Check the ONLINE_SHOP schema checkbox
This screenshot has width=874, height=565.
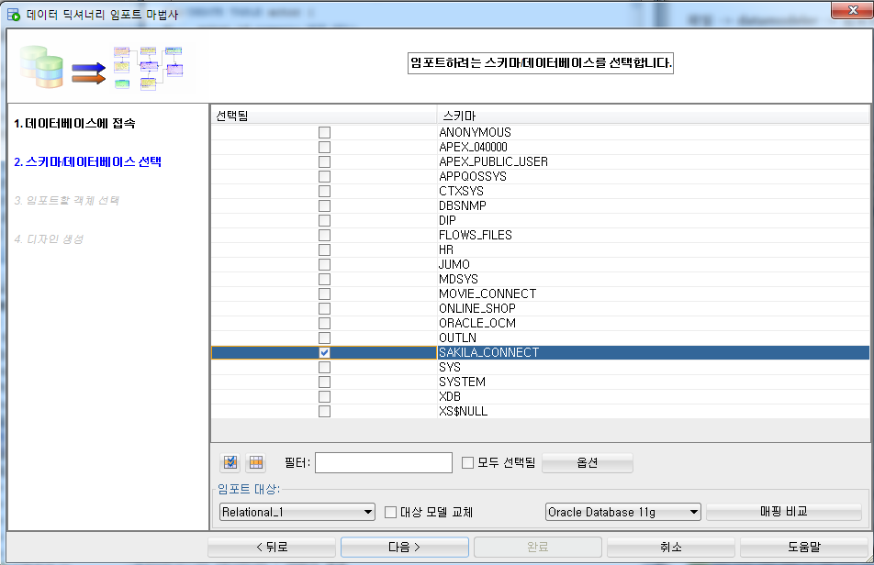pyautogui.click(x=324, y=309)
